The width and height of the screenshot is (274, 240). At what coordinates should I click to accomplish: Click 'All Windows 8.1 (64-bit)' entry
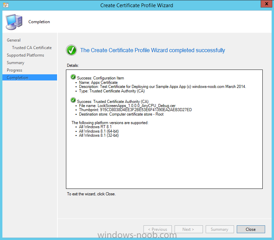click(99, 131)
